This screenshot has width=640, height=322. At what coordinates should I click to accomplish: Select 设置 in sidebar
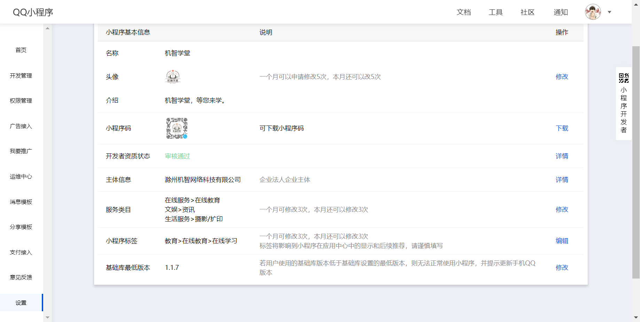[21, 303]
